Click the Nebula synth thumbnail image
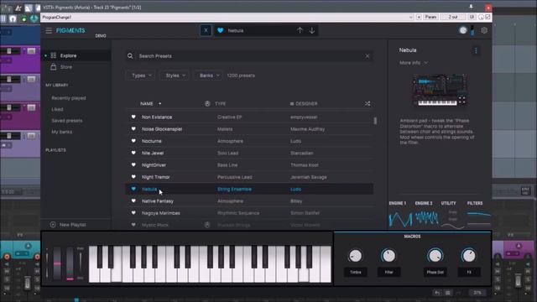 (440, 90)
